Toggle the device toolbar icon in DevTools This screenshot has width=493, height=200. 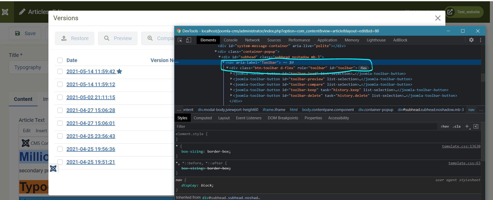click(189, 40)
